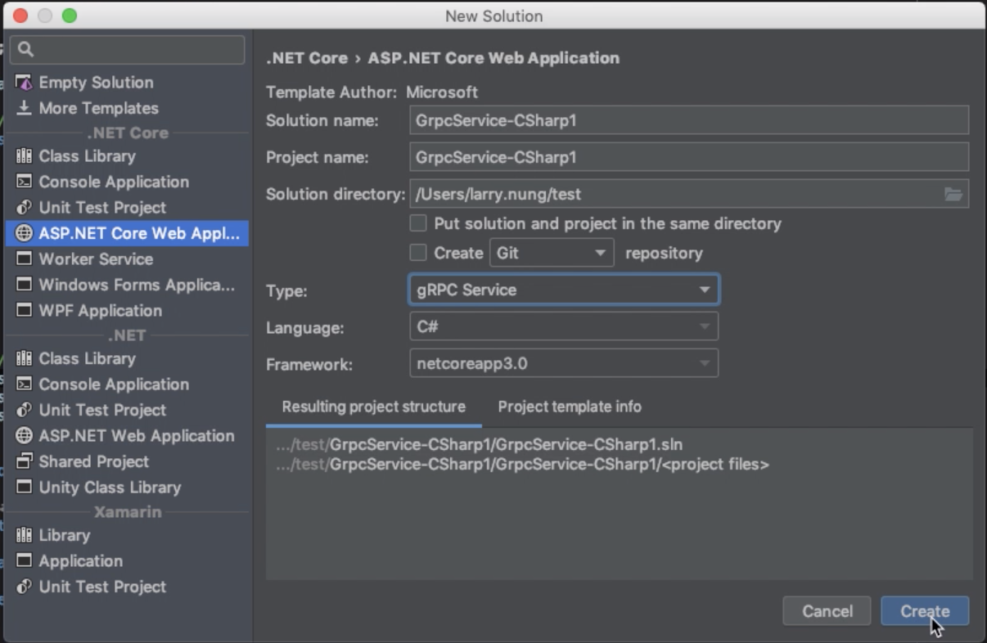Open the Framework netcoreapp3.0 dropdown
This screenshot has height=643, width=987.
(564, 363)
